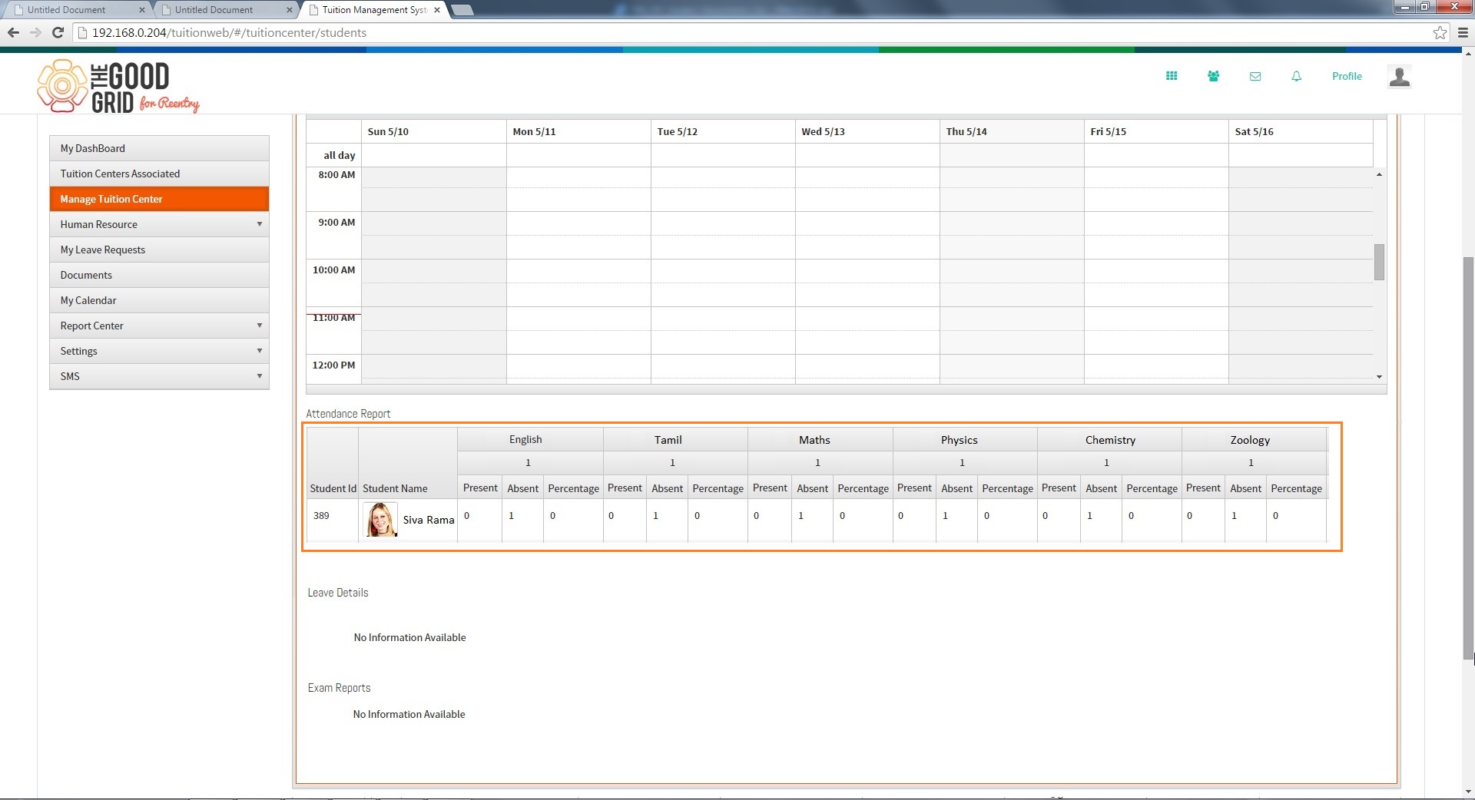The height and width of the screenshot is (800, 1475).
Task: Click the Attendance Report heading
Action: (348, 414)
